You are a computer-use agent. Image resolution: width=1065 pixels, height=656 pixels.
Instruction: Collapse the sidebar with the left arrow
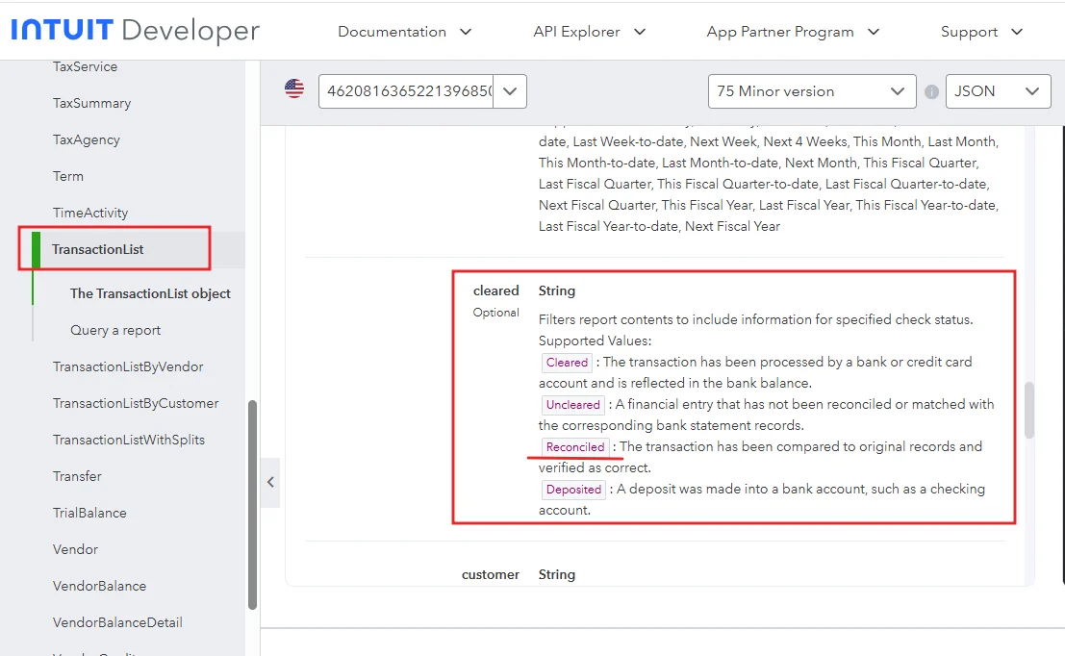point(270,482)
